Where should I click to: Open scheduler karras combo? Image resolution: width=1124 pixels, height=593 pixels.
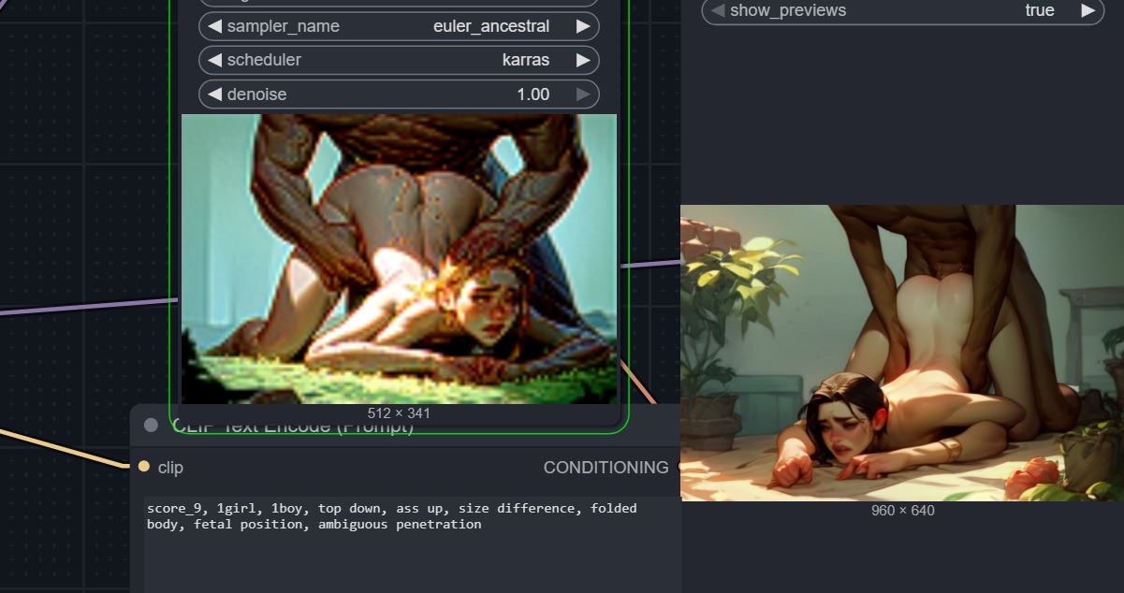click(x=399, y=60)
